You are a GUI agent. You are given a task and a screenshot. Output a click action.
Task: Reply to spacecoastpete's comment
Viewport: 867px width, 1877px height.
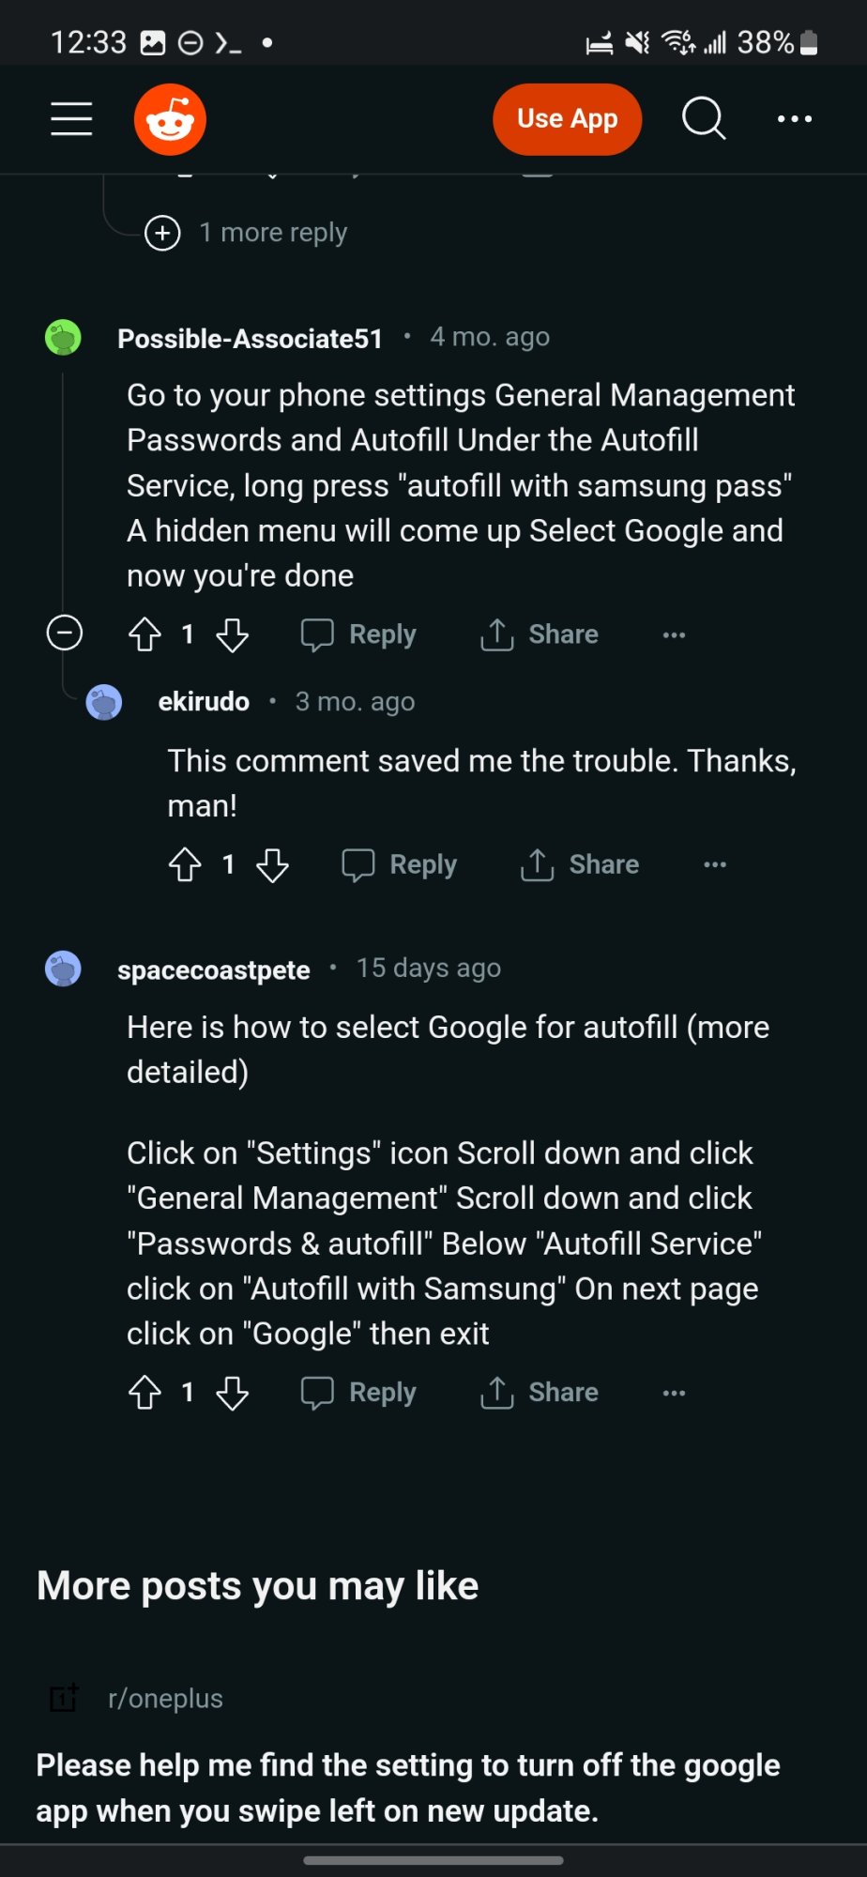pyautogui.click(x=358, y=1393)
